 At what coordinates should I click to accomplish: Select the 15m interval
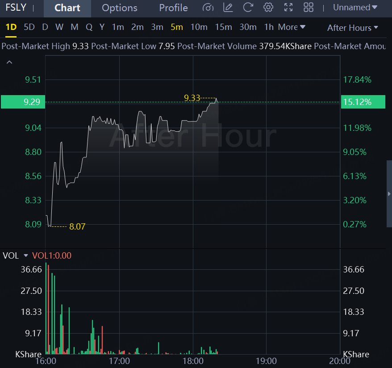224,27
